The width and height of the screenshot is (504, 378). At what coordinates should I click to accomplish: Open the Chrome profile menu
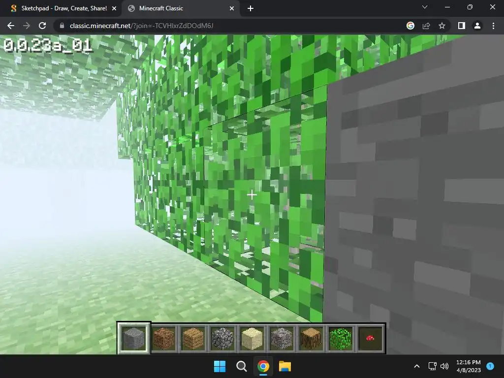pyautogui.click(x=477, y=26)
